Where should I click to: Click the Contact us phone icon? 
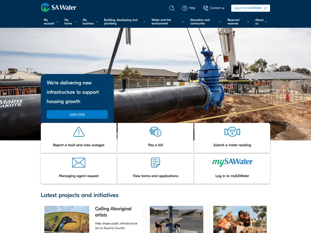click(x=206, y=8)
